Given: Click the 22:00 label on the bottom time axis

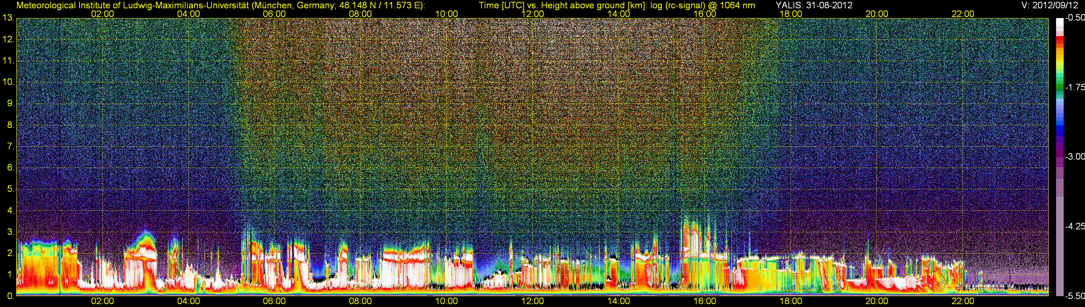Looking at the screenshot, I should tap(963, 301).
